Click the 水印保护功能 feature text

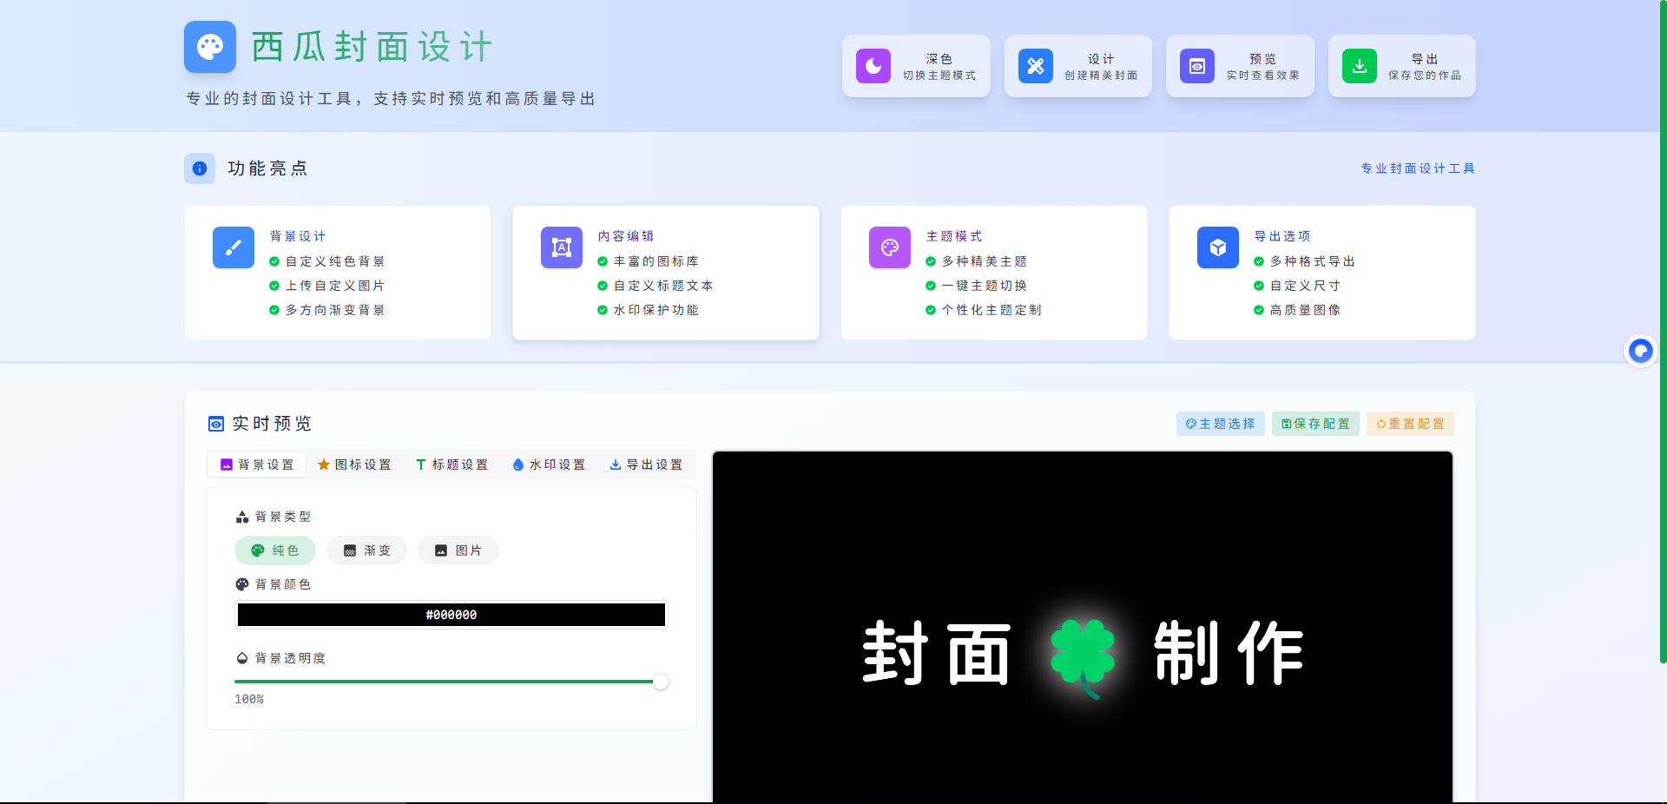tap(656, 310)
